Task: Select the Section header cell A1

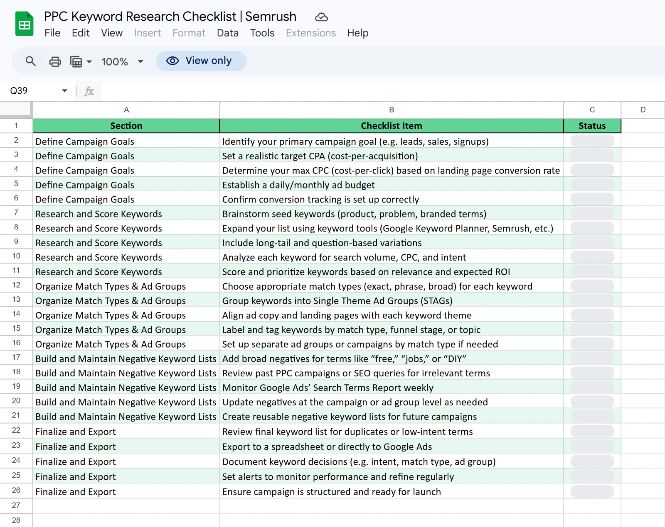Action: pos(126,125)
